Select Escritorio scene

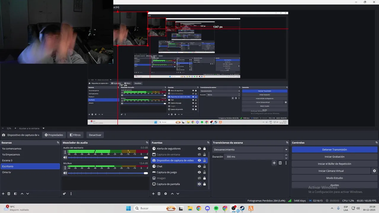click(x=30, y=166)
